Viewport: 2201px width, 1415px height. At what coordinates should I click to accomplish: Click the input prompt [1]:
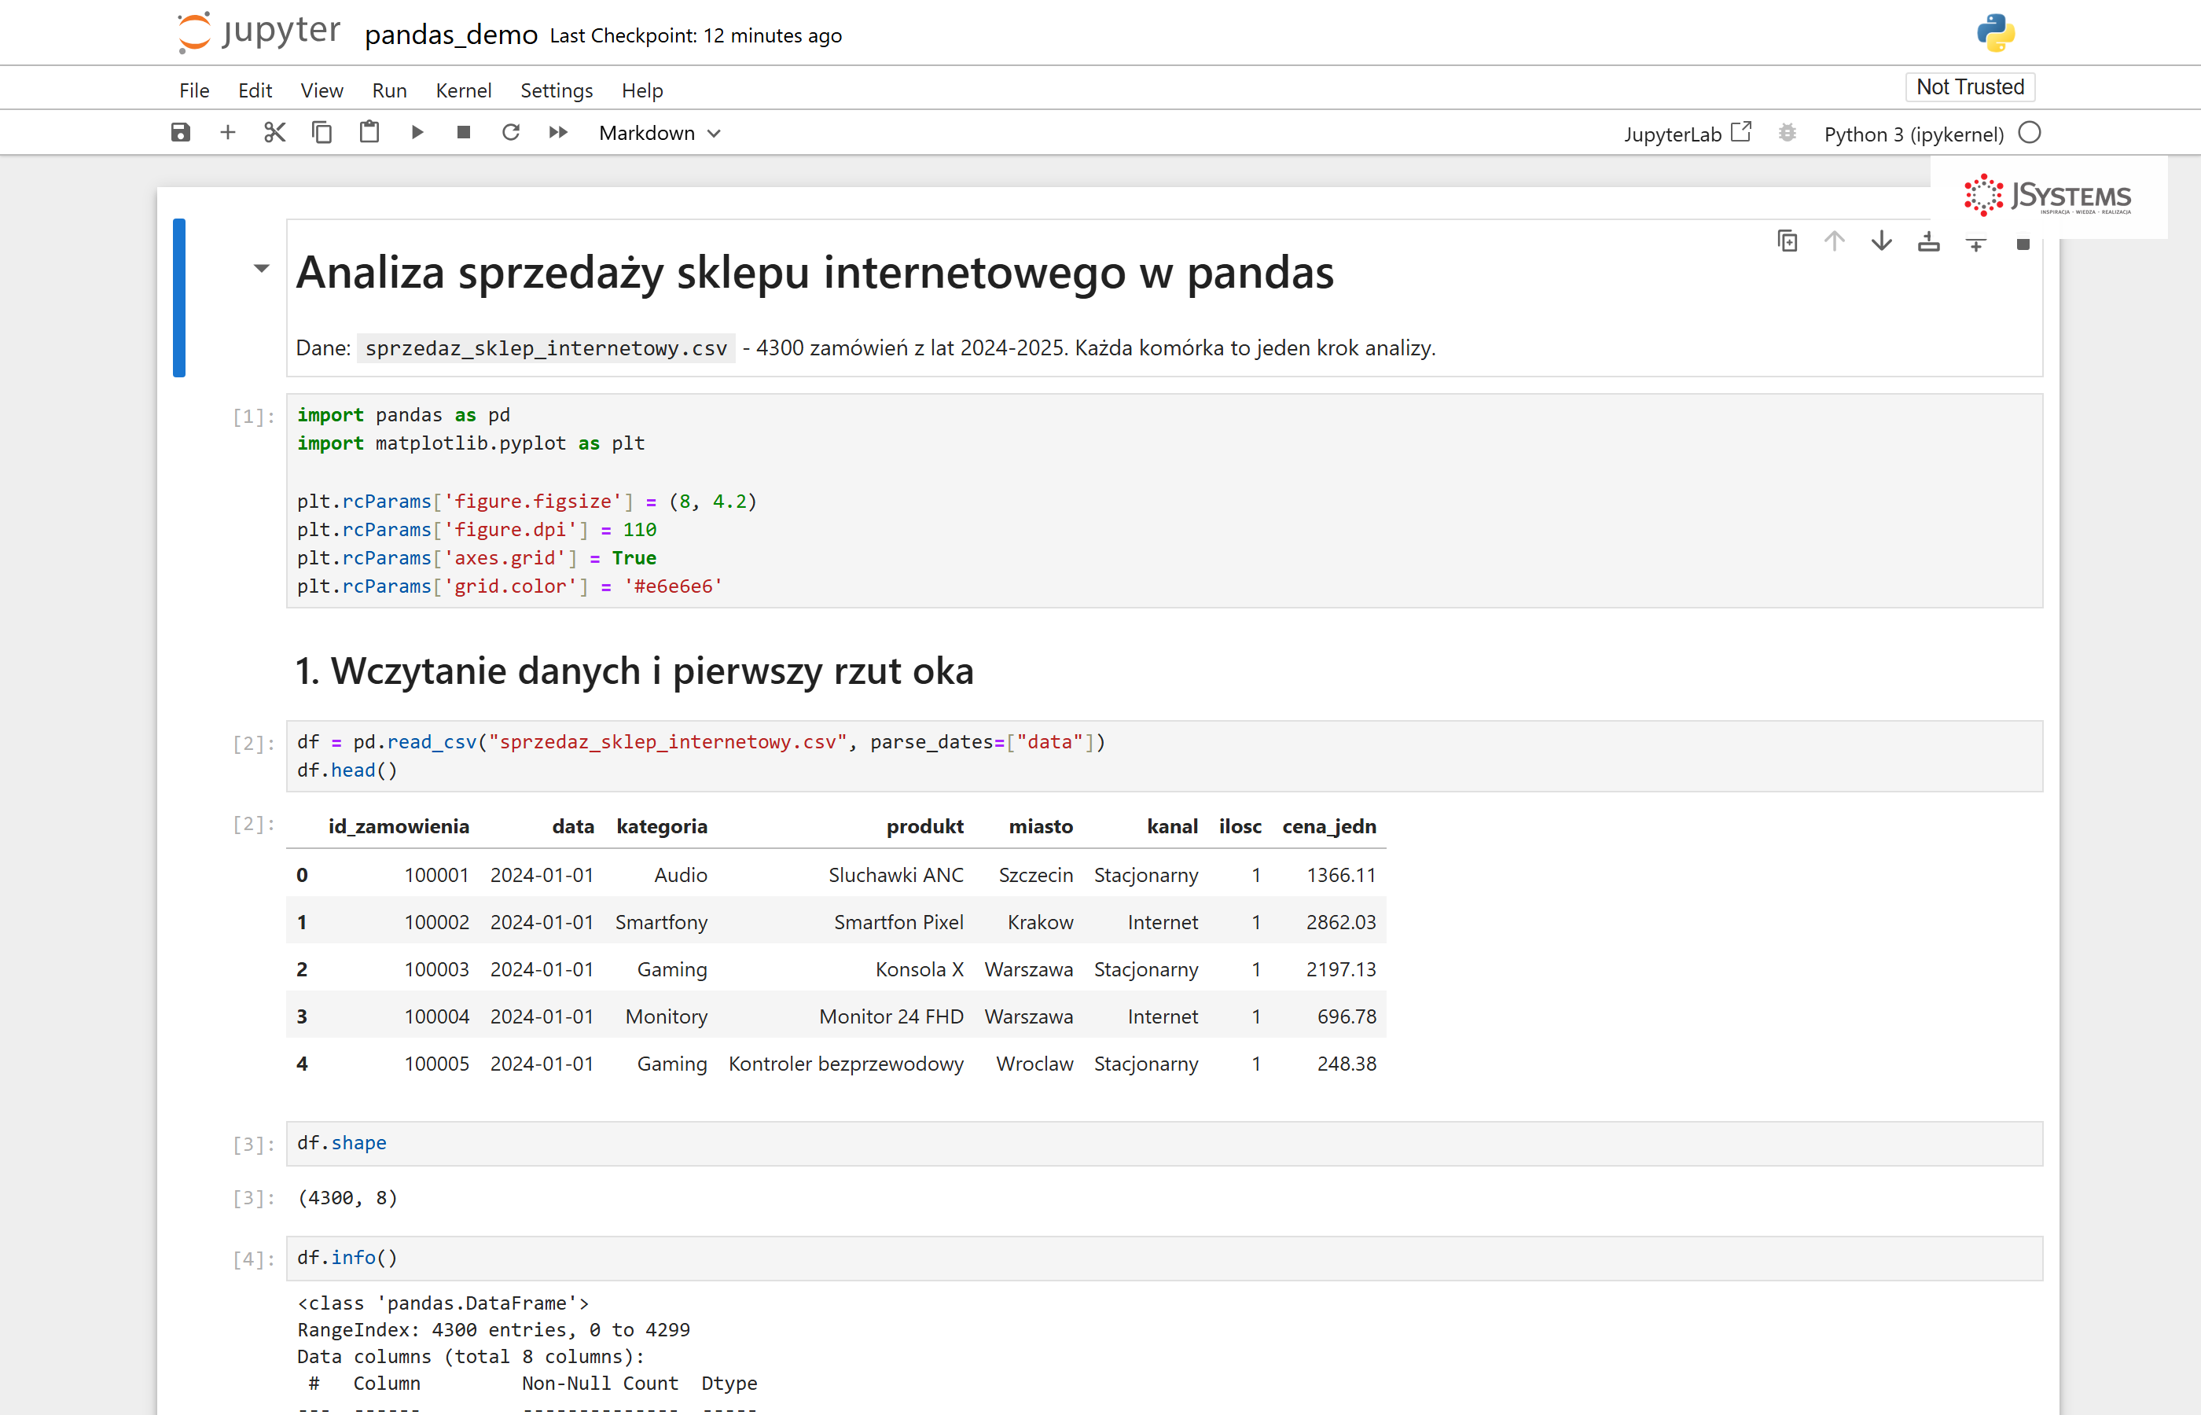point(254,416)
